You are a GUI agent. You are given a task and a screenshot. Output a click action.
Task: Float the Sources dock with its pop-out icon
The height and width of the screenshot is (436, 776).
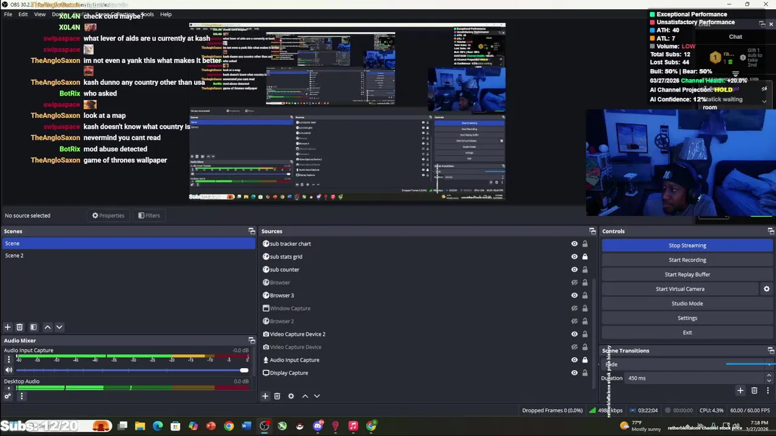coord(592,231)
